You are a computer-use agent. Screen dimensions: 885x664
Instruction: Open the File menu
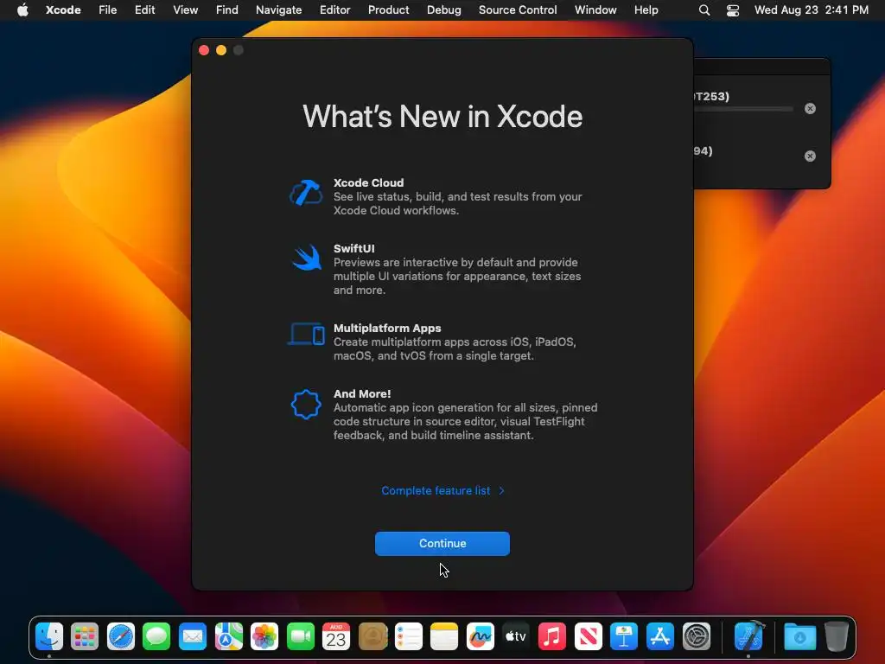tap(108, 10)
